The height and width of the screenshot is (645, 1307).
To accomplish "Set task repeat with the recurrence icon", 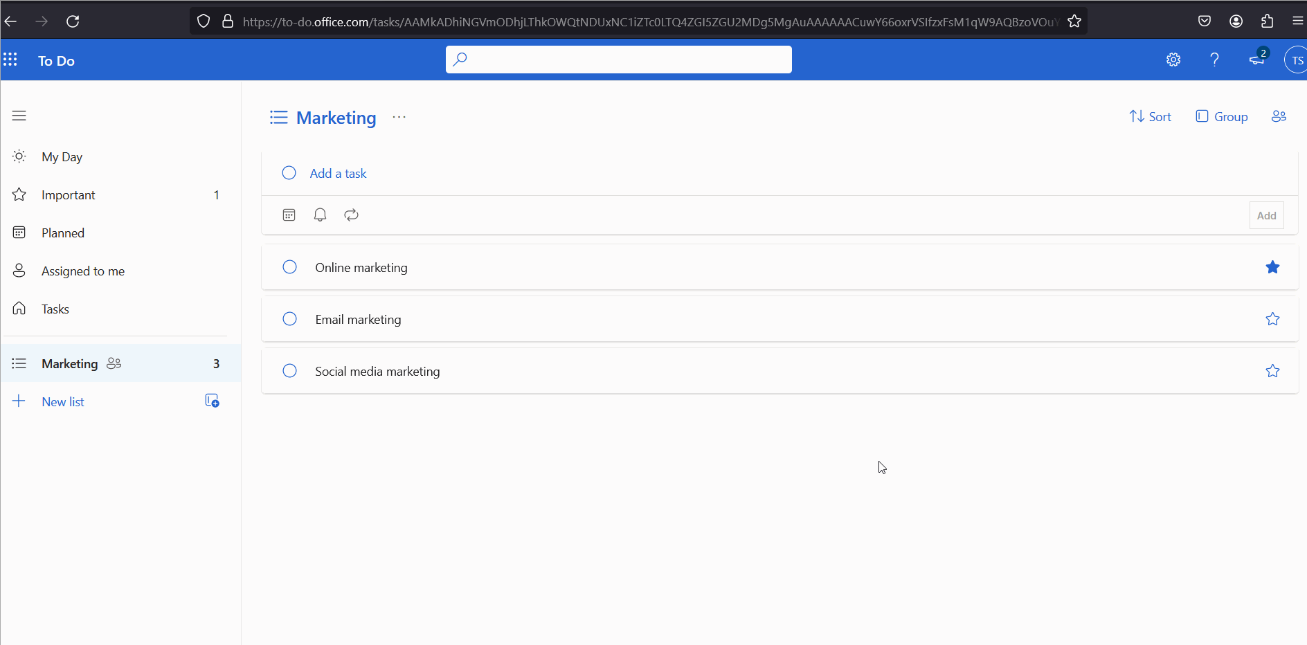I will tap(350, 215).
